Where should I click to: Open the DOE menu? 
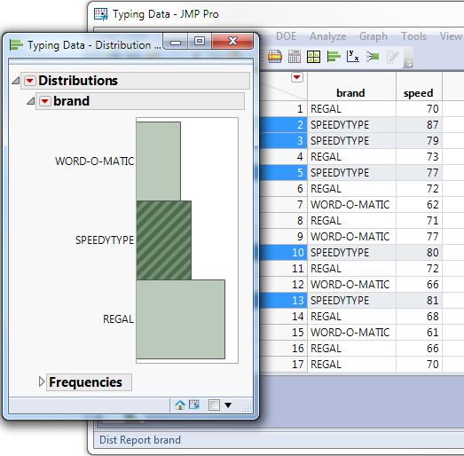[x=286, y=36]
